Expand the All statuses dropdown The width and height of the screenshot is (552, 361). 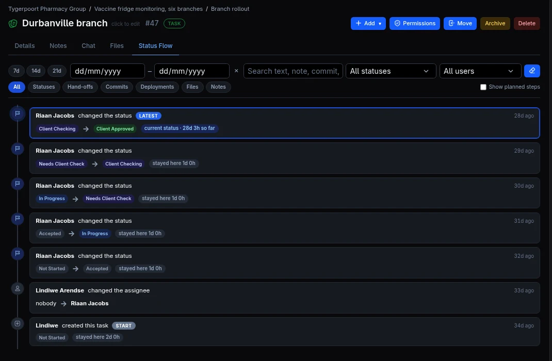391,71
